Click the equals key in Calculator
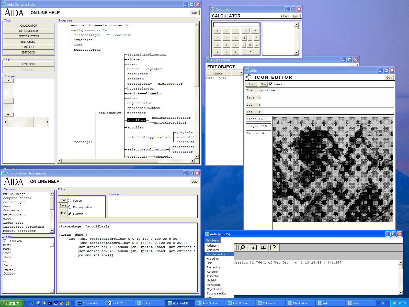 pyautogui.click(x=250, y=52)
